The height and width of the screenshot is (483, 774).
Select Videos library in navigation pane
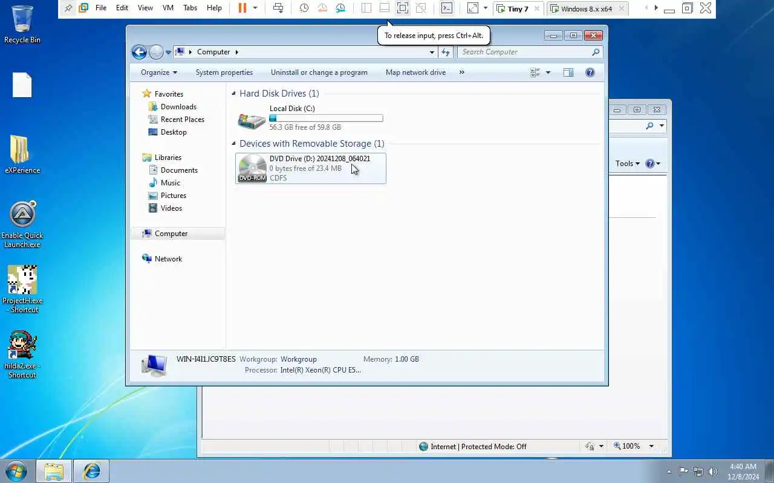tap(171, 208)
